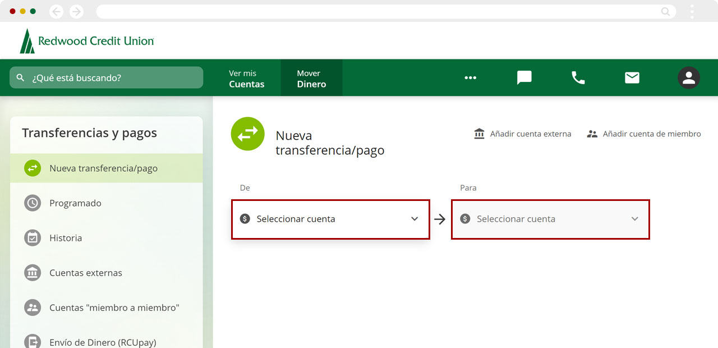Open the browser three-dot menu
Screen dimensions: 718x348
[692, 11]
